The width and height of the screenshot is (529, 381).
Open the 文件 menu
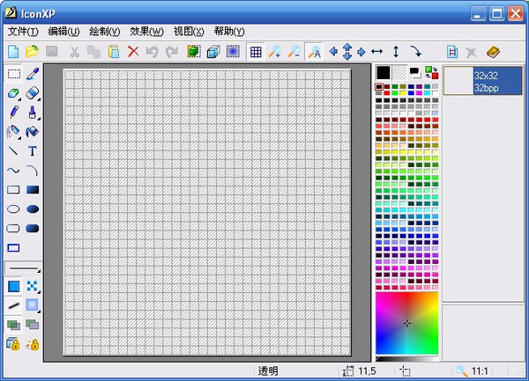coord(24,31)
